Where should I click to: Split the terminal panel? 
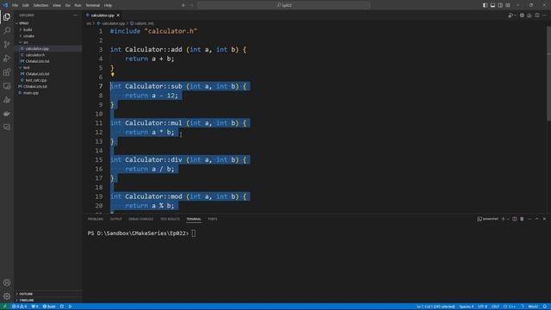[515, 219]
